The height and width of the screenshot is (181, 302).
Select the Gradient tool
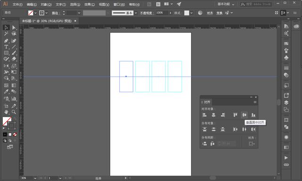coord(14,85)
